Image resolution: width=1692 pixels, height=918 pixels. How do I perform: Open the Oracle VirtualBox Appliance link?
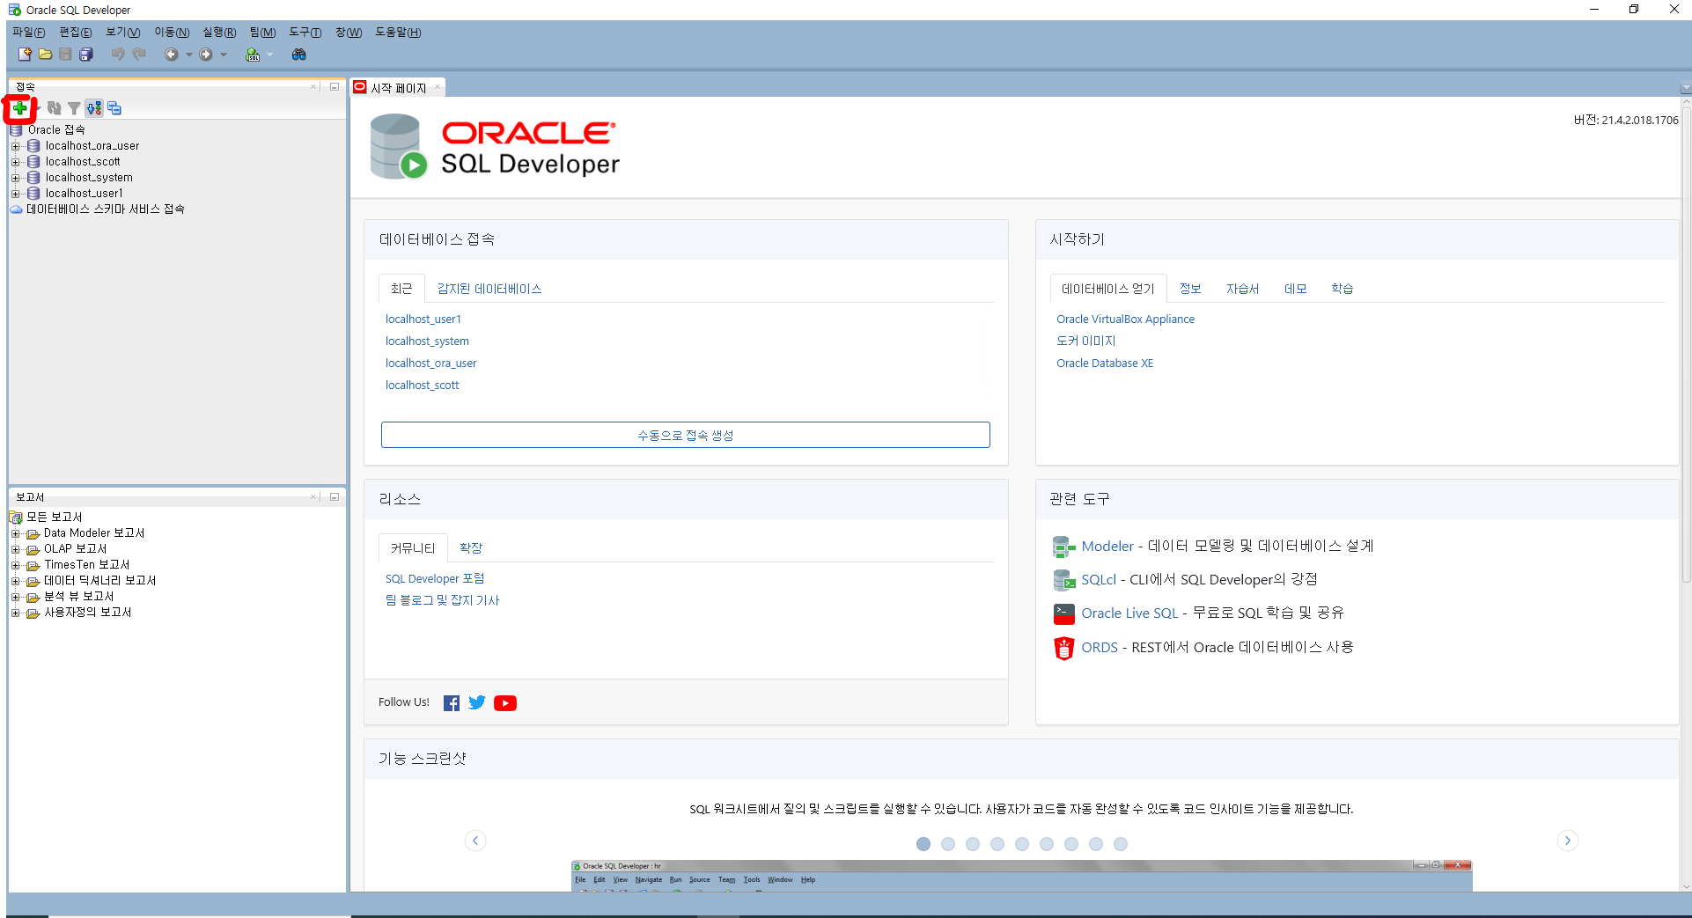tap(1125, 319)
